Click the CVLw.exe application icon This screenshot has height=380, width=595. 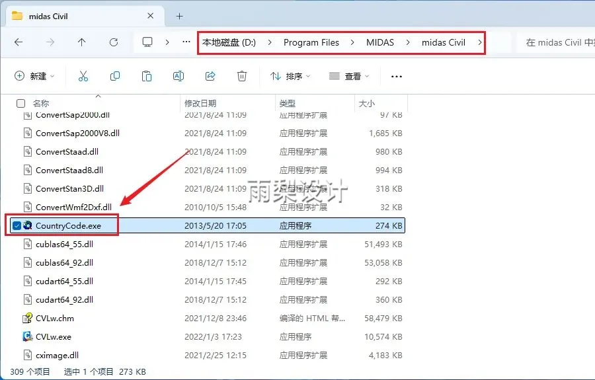27,336
